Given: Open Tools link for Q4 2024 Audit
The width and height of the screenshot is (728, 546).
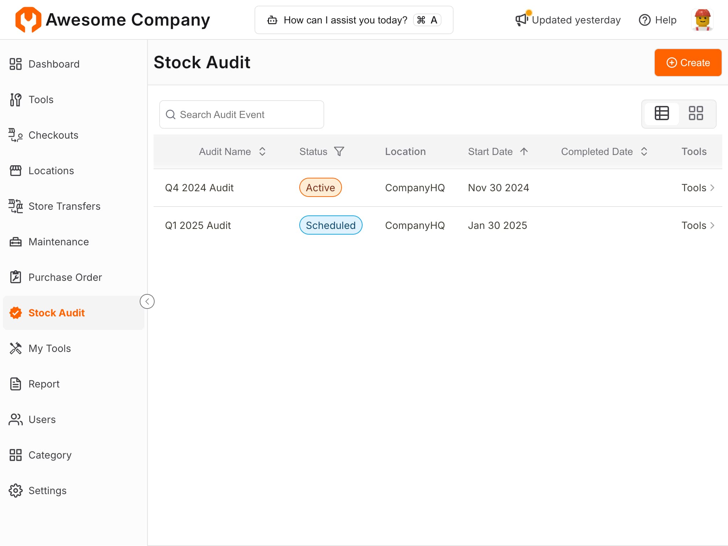Looking at the screenshot, I should pyautogui.click(x=697, y=188).
